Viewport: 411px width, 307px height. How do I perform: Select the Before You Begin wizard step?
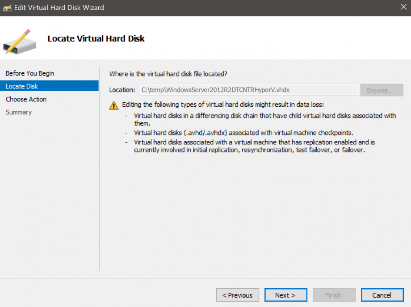pos(29,73)
